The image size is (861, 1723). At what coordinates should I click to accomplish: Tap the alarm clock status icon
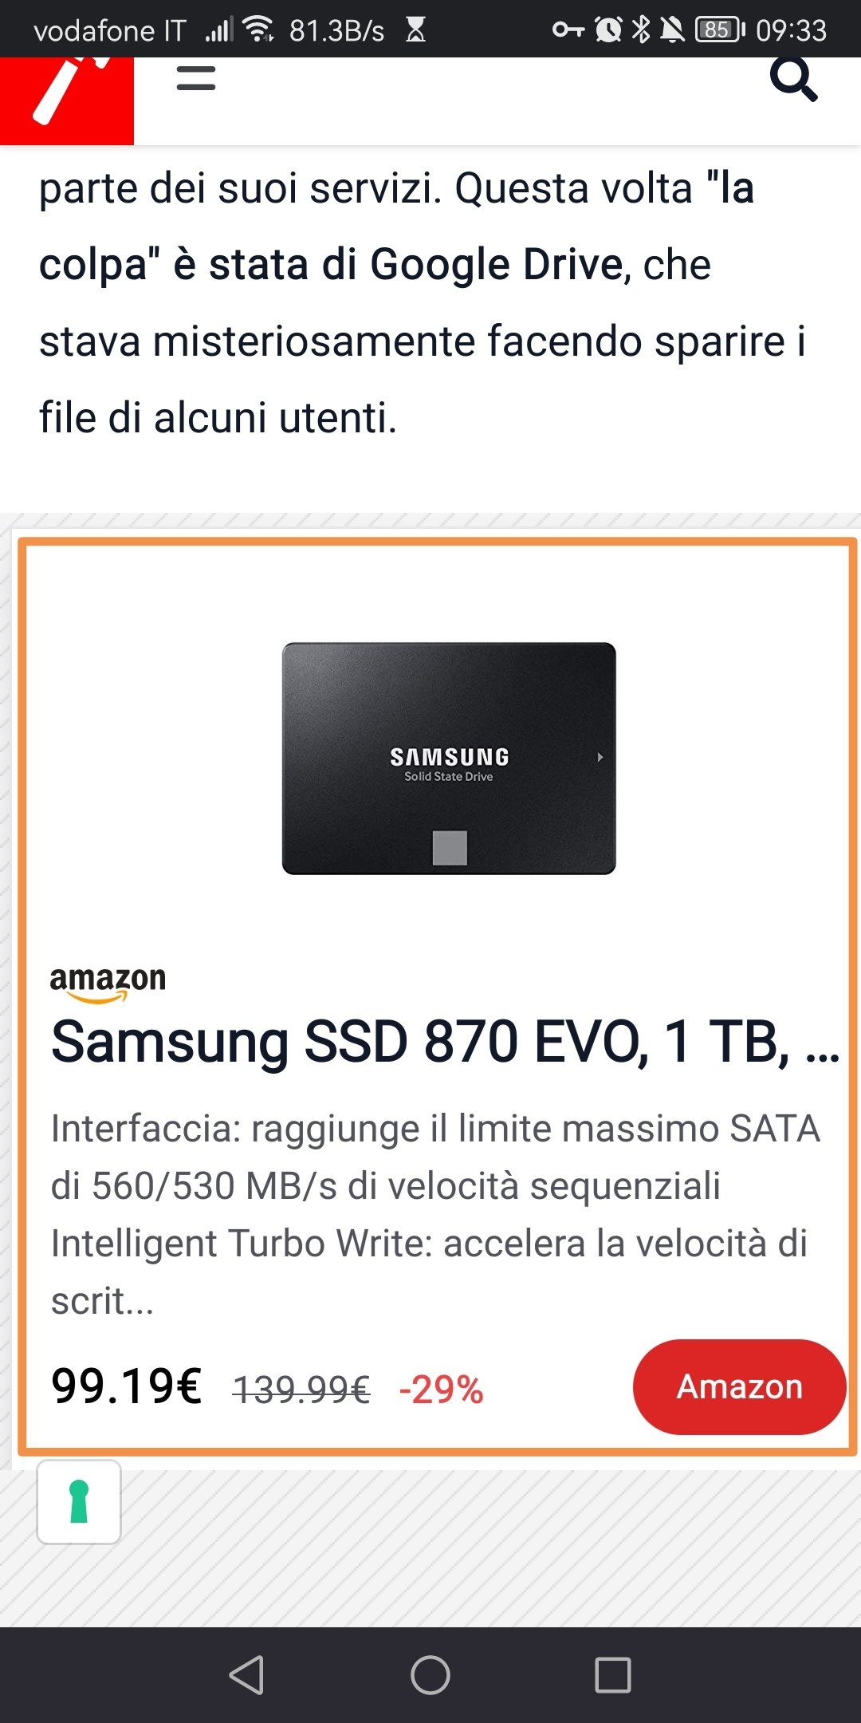608,30
